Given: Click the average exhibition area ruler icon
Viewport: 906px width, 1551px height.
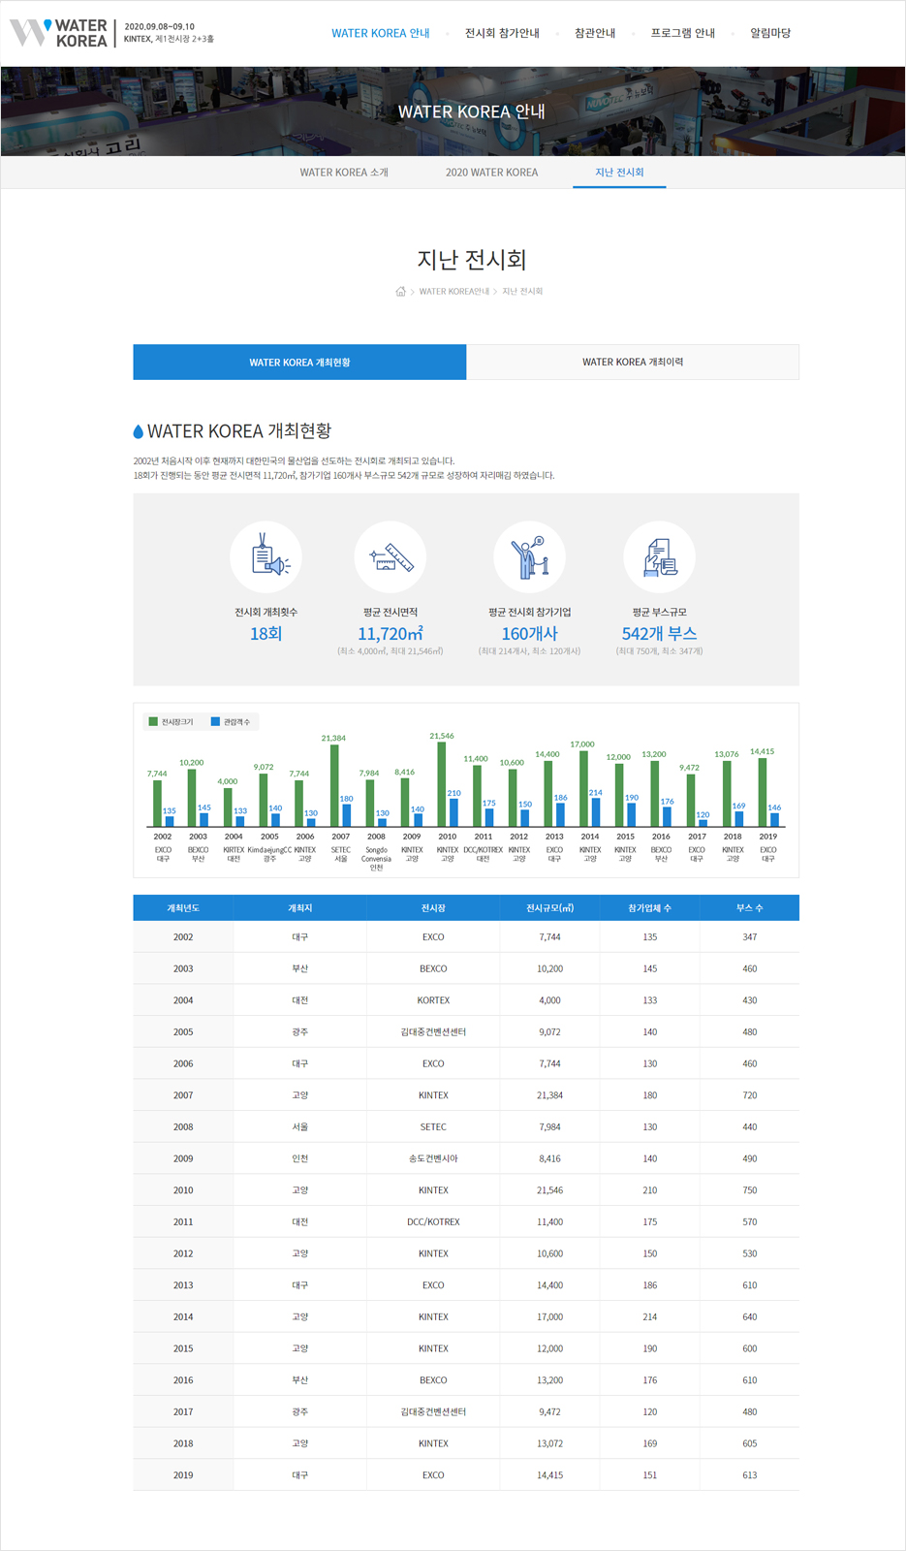Looking at the screenshot, I should coord(391,557).
